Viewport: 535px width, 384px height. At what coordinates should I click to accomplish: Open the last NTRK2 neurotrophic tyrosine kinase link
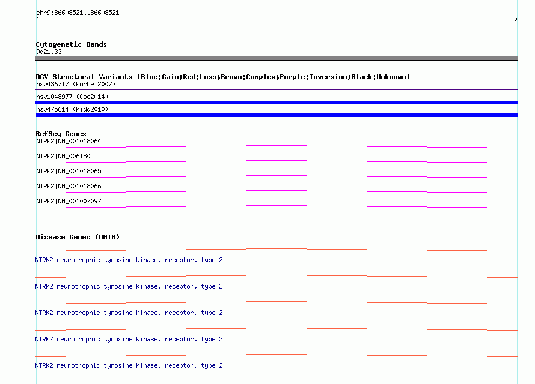coord(129,365)
